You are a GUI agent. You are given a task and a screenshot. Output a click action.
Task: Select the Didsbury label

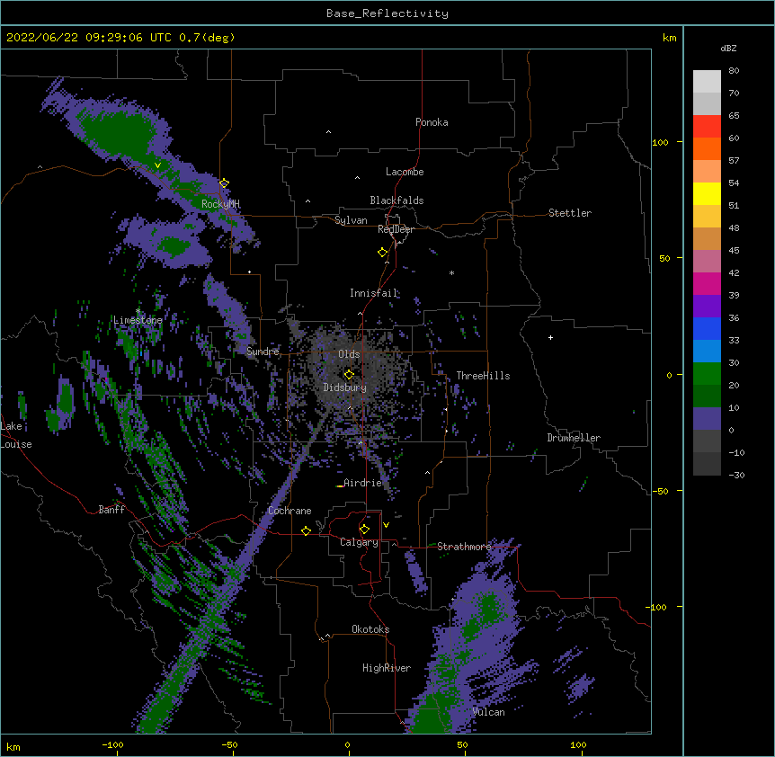[x=345, y=387]
